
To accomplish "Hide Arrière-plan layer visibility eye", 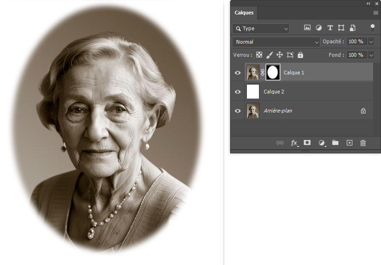I will (238, 111).
